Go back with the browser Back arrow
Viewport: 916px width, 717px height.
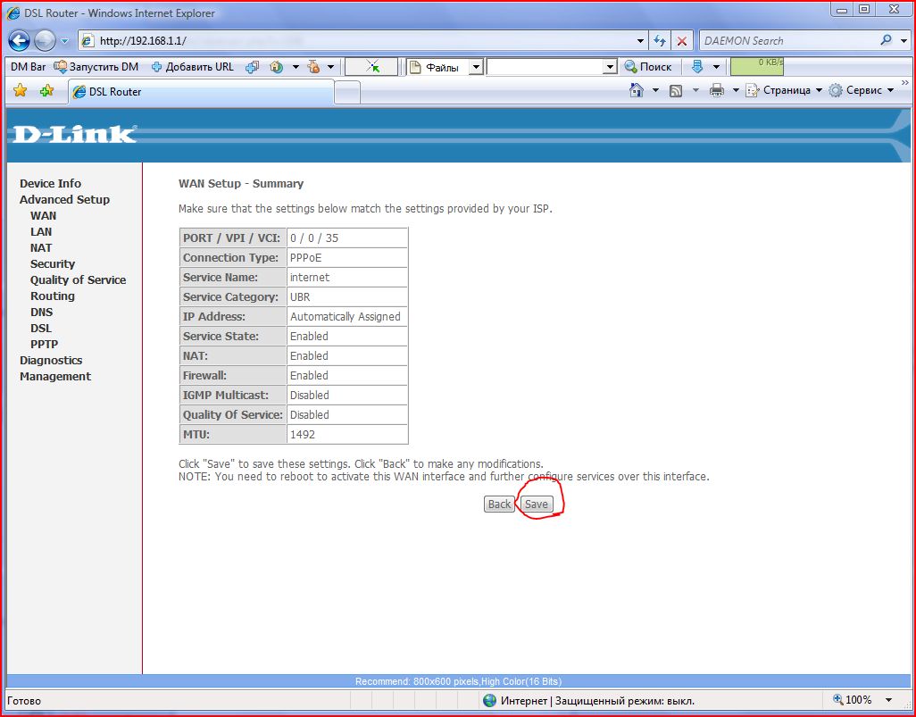point(19,41)
